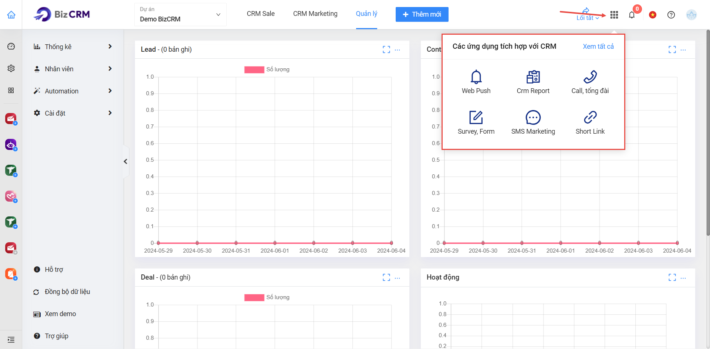
Task: Go to the home page icon
Action: (x=11, y=14)
